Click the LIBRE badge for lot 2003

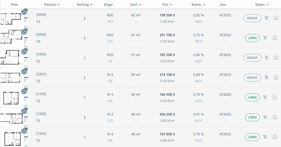coord(252,38)
